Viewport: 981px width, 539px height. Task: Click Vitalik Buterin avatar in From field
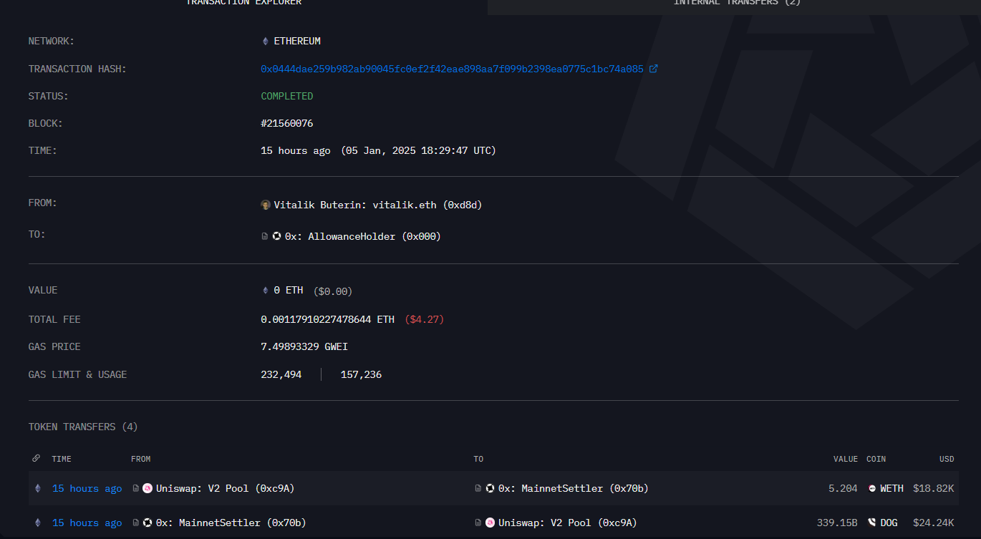[266, 205]
